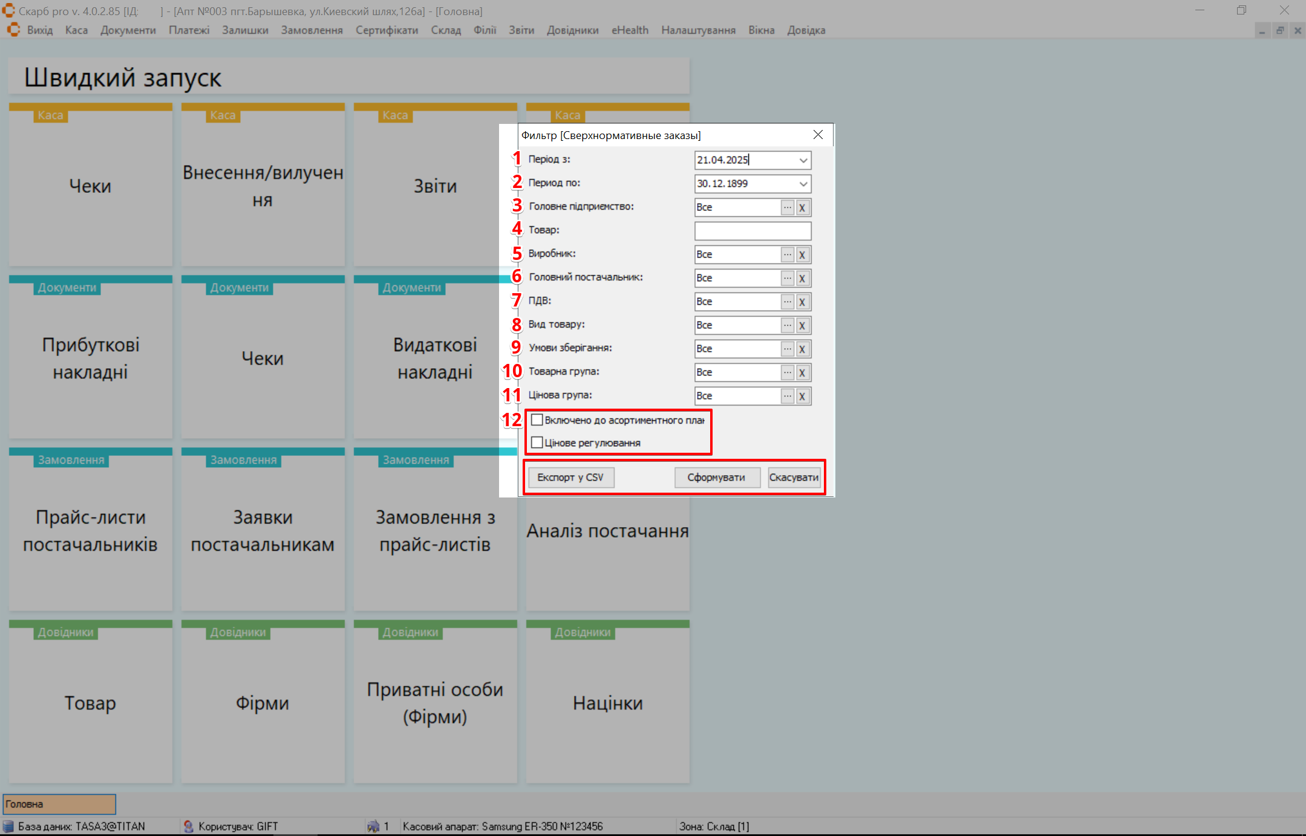Click the Скасувати button

click(794, 478)
